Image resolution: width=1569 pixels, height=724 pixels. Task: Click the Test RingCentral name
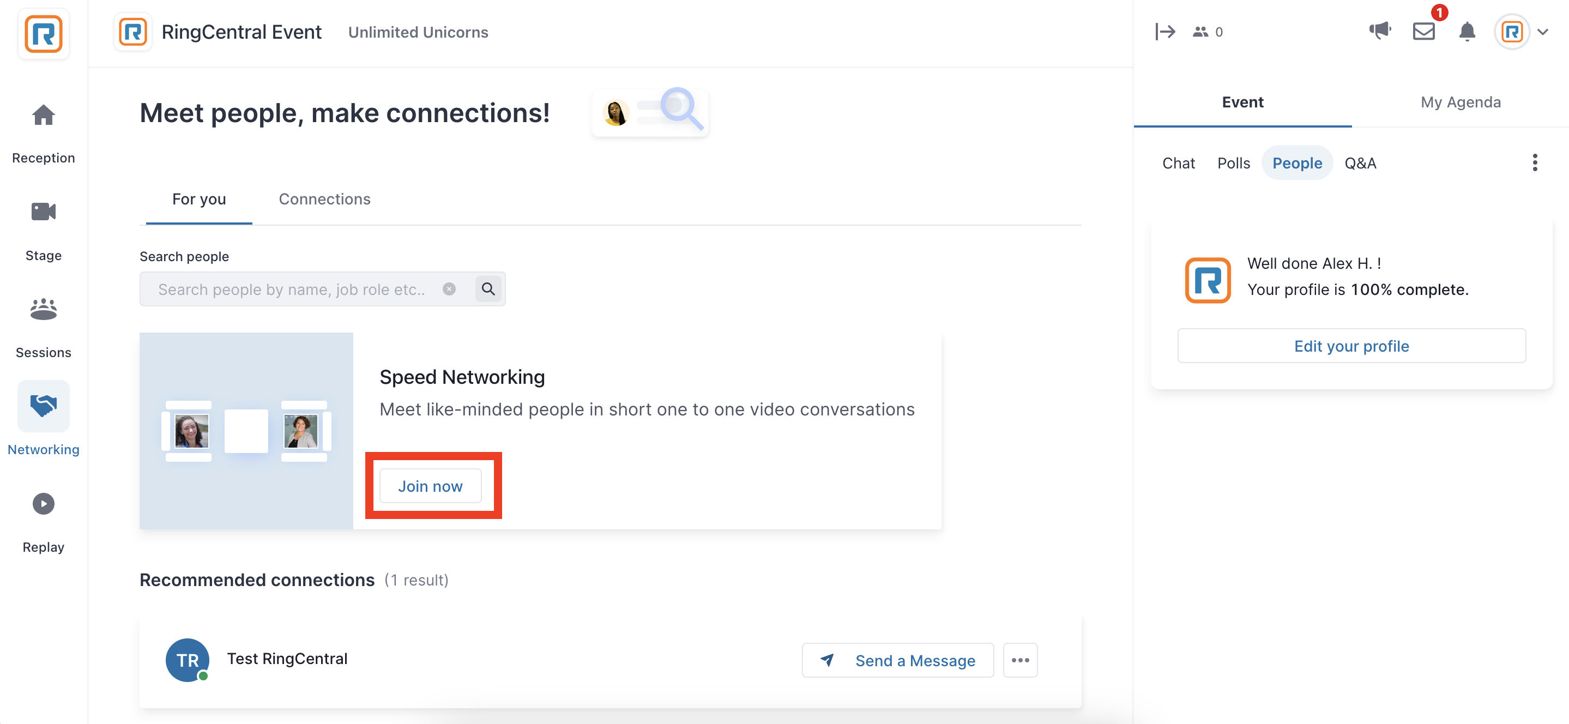287,659
